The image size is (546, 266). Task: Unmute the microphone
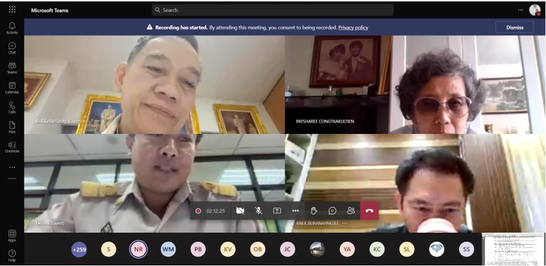259,211
